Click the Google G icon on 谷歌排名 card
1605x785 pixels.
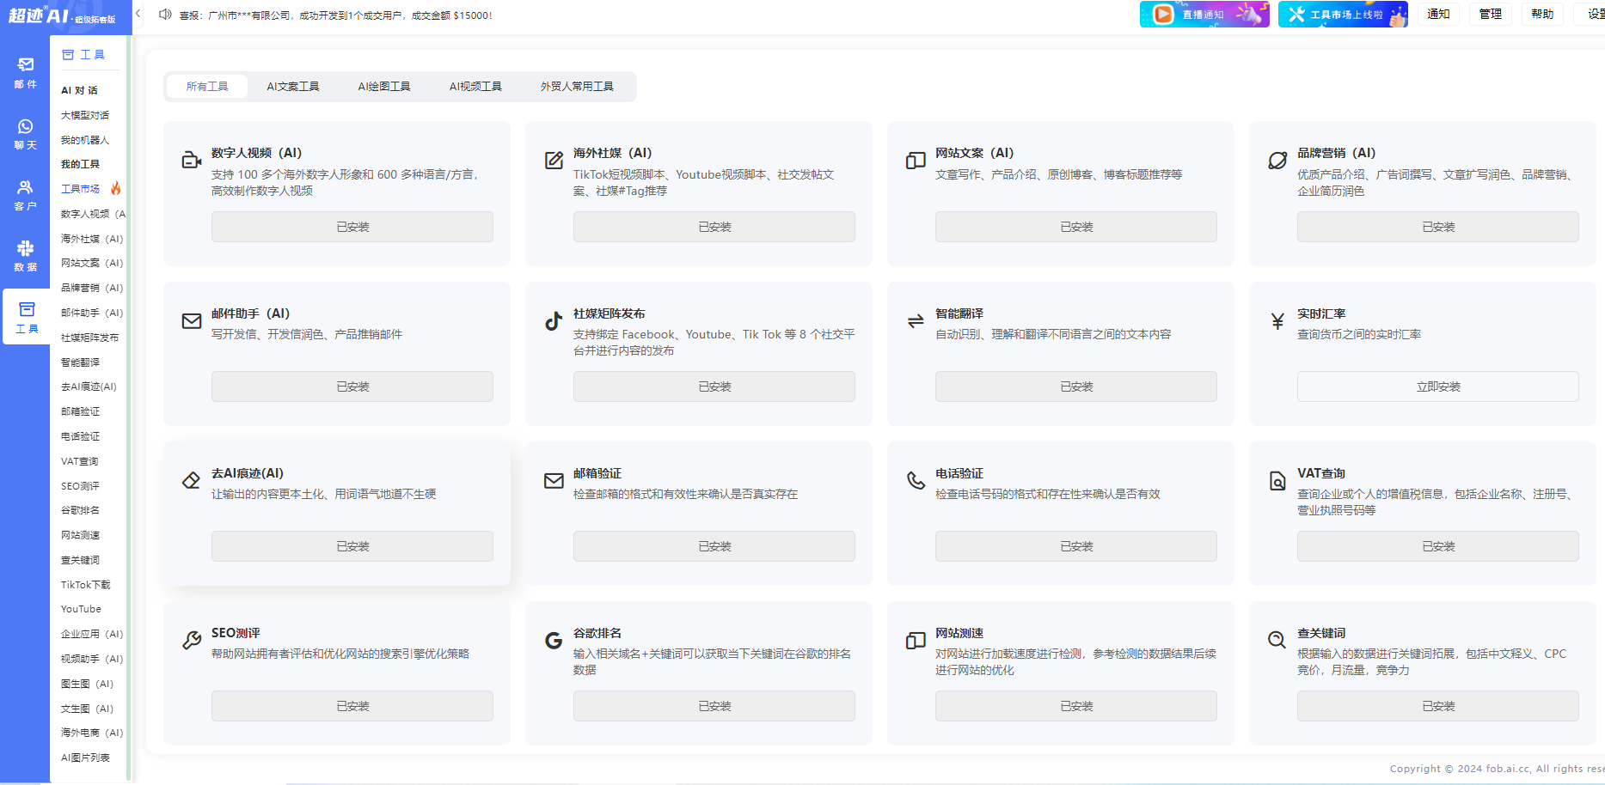[x=554, y=641]
